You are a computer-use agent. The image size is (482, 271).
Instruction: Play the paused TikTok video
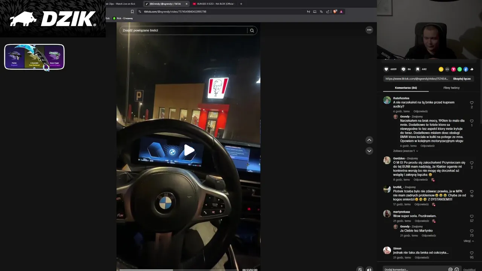[x=189, y=151]
